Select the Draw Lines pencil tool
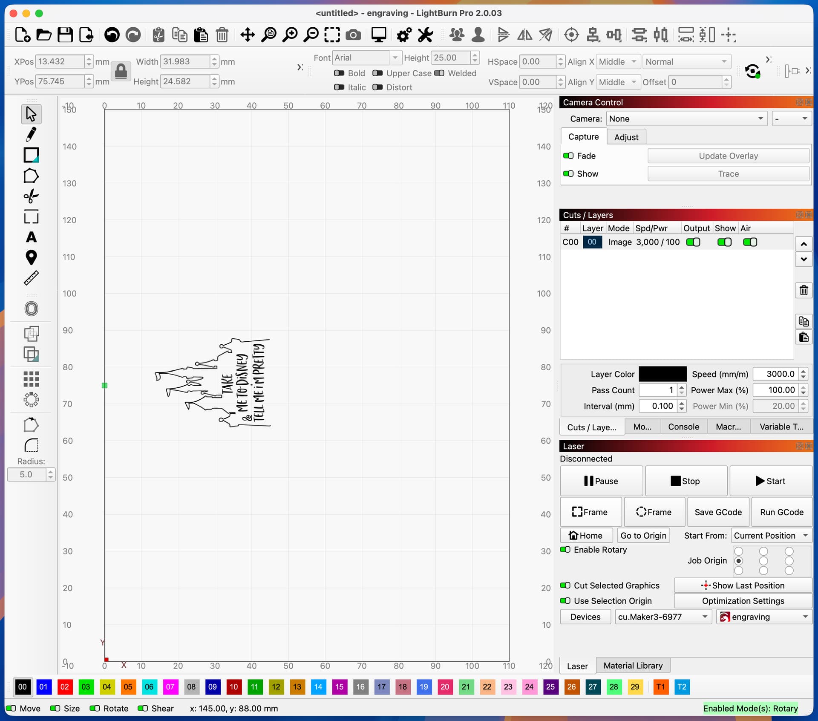818x721 pixels. tap(31, 135)
